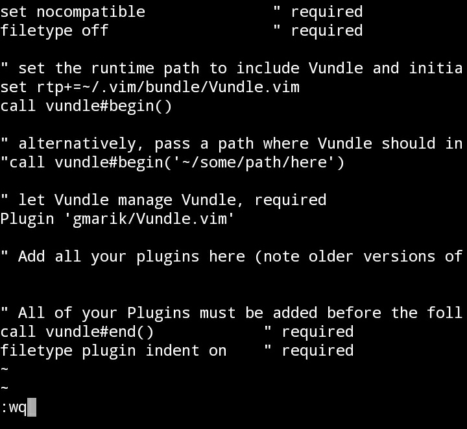Click the block cursor after ':wq'
467x429 pixels.
coord(32,407)
